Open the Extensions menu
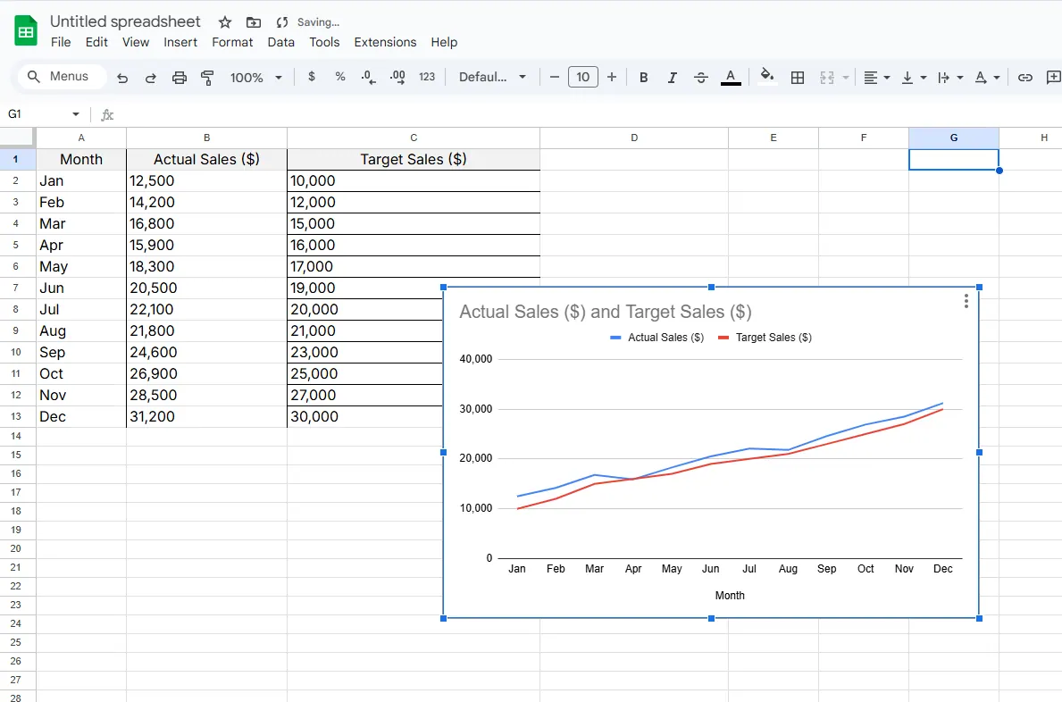 [x=385, y=42]
